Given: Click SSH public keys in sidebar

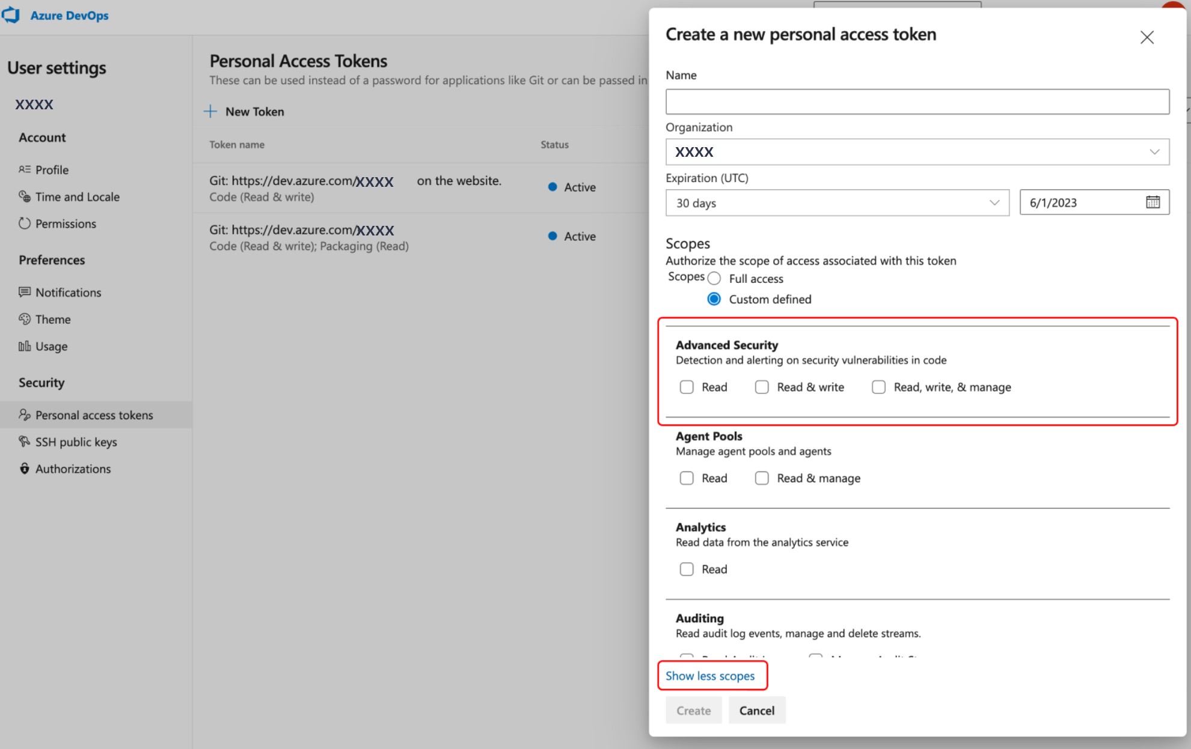Looking at the screenshot, I should pos(75,441).
